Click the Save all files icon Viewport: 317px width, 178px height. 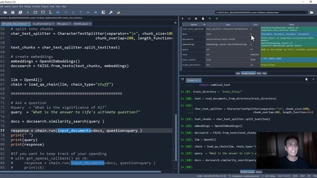pos(20,12)
